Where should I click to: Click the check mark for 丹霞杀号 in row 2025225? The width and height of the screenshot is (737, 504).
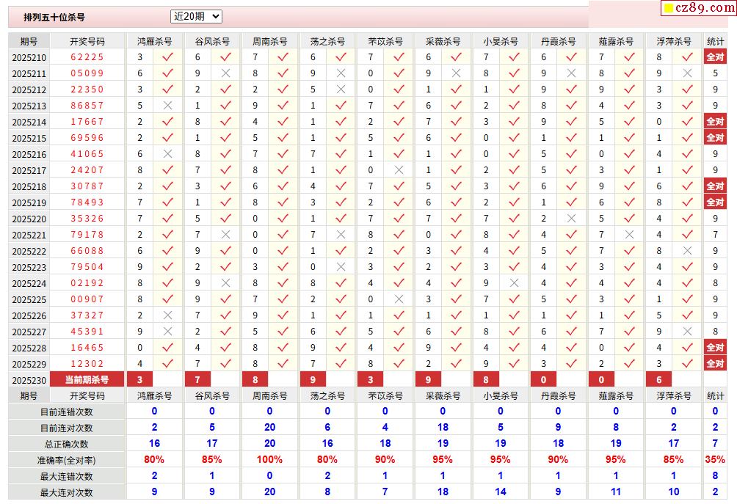click(572, 299)
